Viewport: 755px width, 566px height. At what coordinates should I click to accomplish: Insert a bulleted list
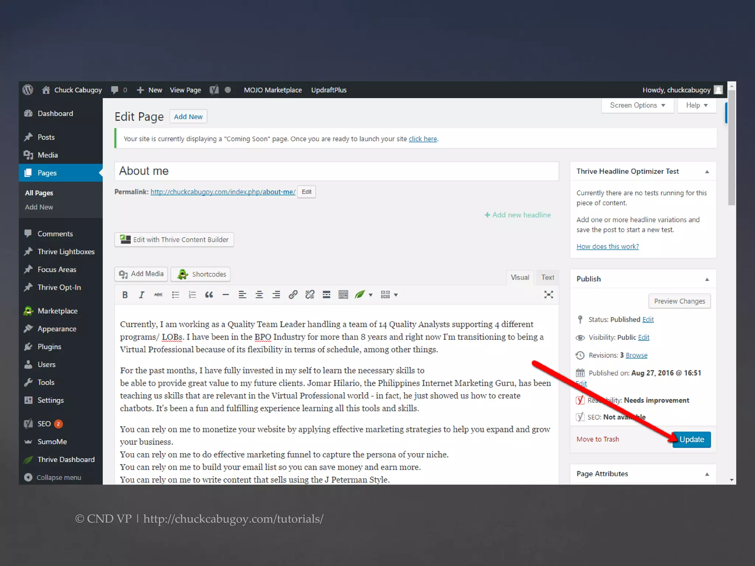pyautogui.click(x=175, y=295)
